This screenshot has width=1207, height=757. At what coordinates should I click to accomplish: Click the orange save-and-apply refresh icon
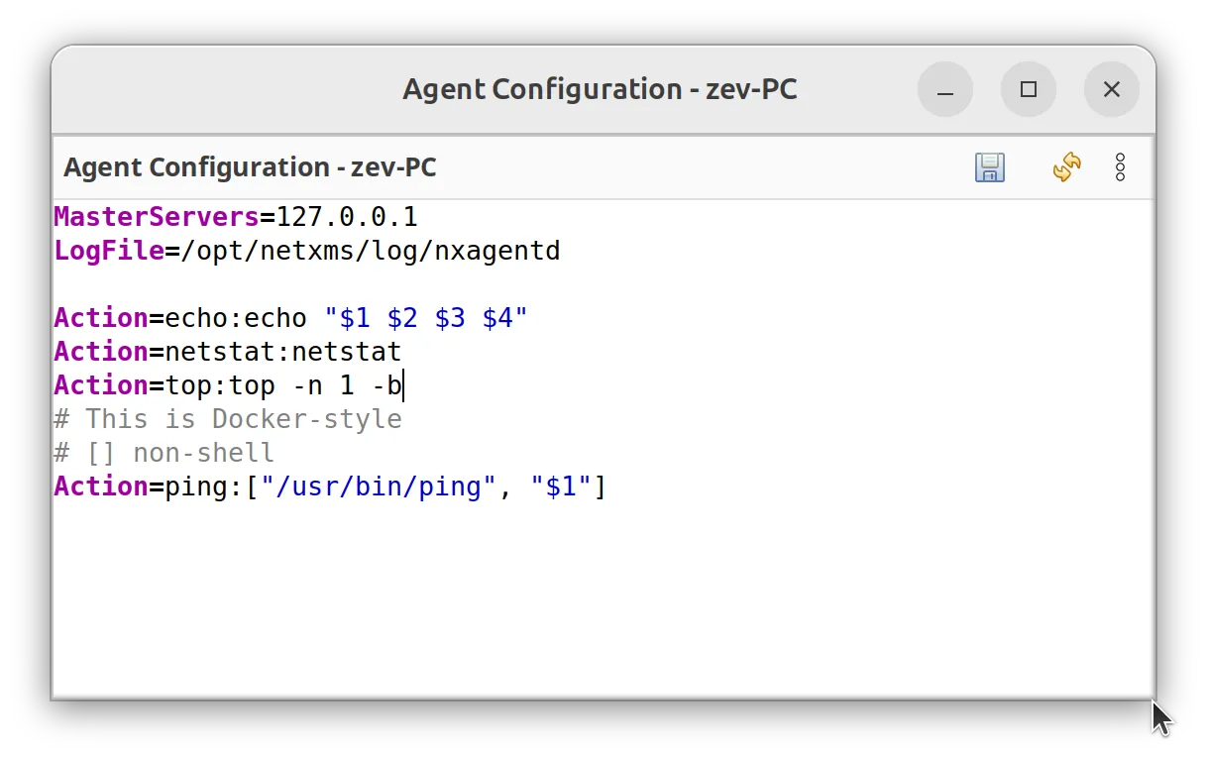point(1066,167)
